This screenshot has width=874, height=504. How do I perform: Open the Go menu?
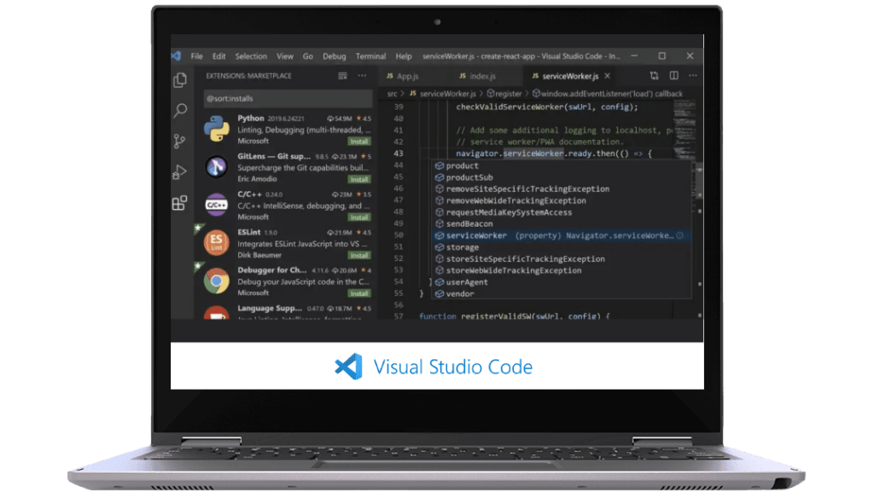[307, 56]
